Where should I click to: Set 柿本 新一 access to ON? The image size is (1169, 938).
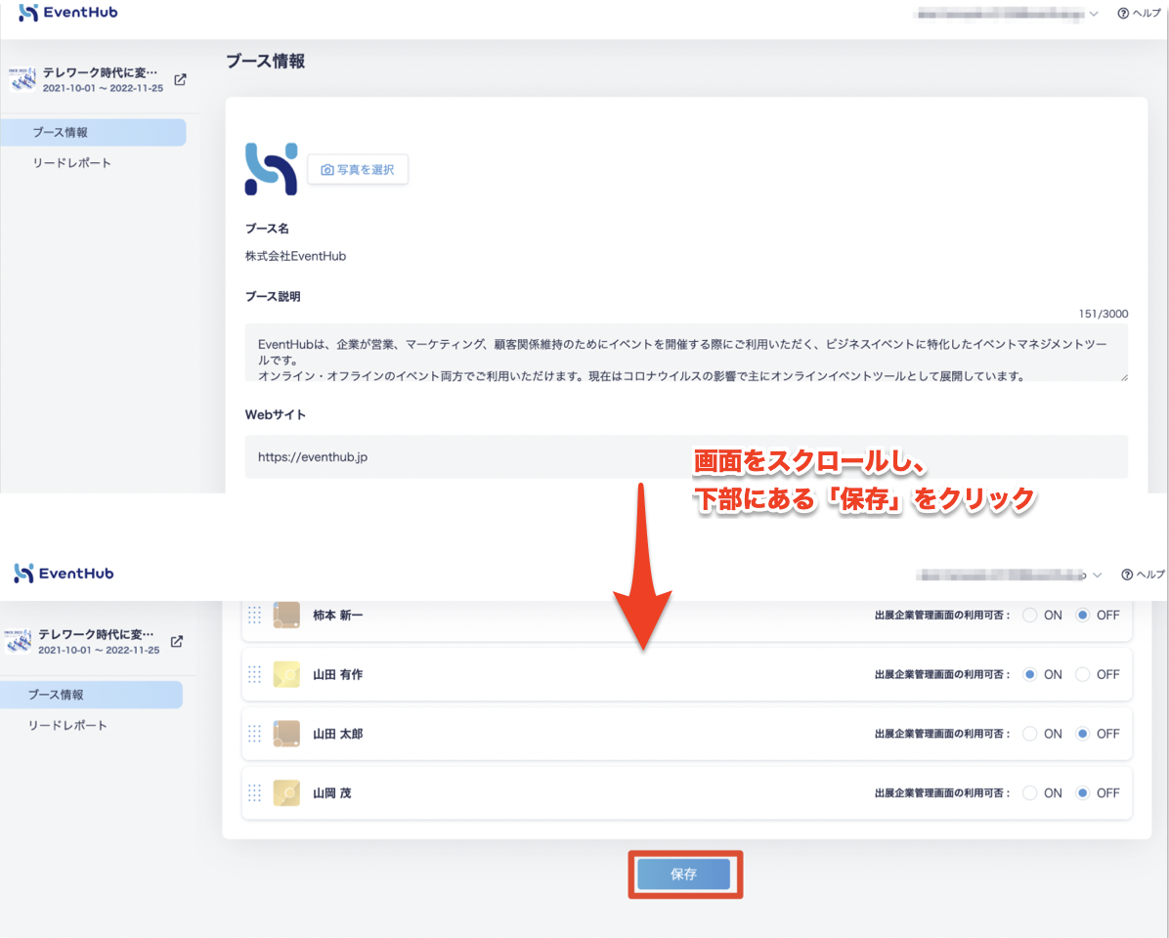pos(1029,616)
